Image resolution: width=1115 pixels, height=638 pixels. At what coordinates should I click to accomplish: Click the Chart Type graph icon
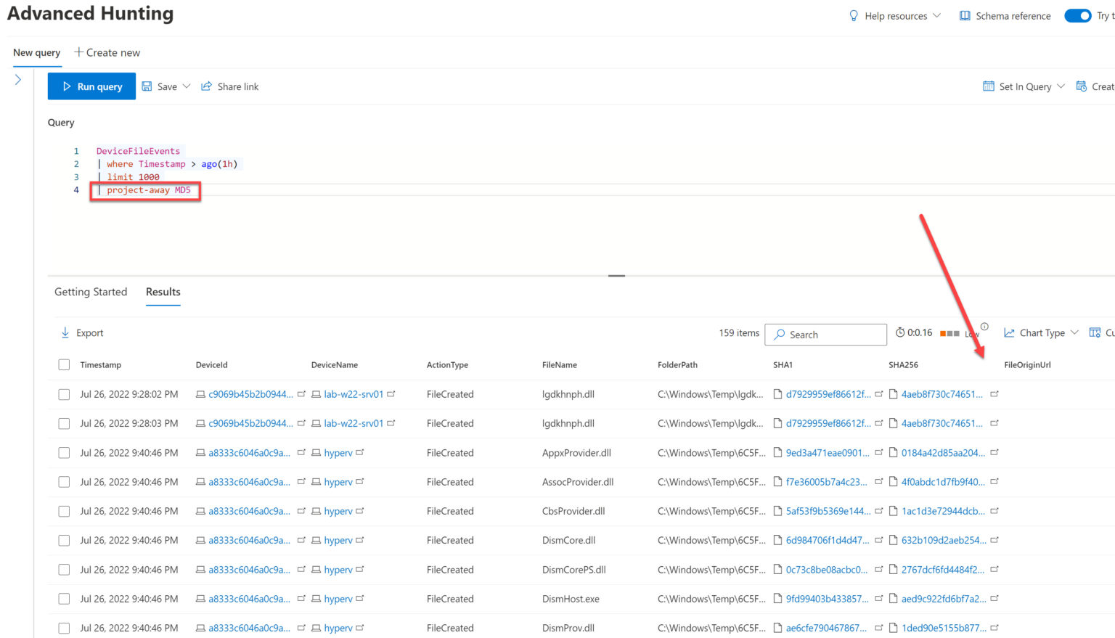tap(1009, 332)
